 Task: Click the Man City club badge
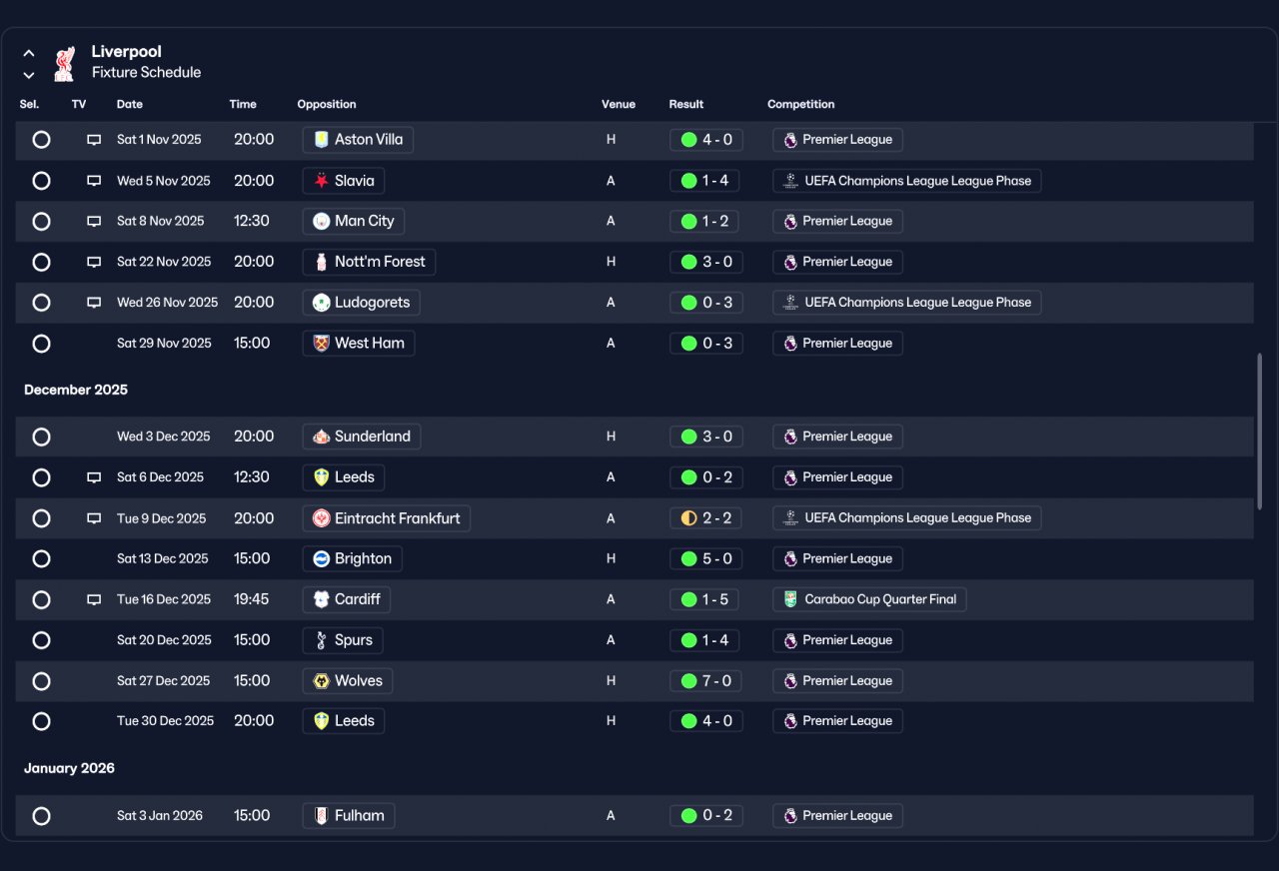(x=322, y=221)
